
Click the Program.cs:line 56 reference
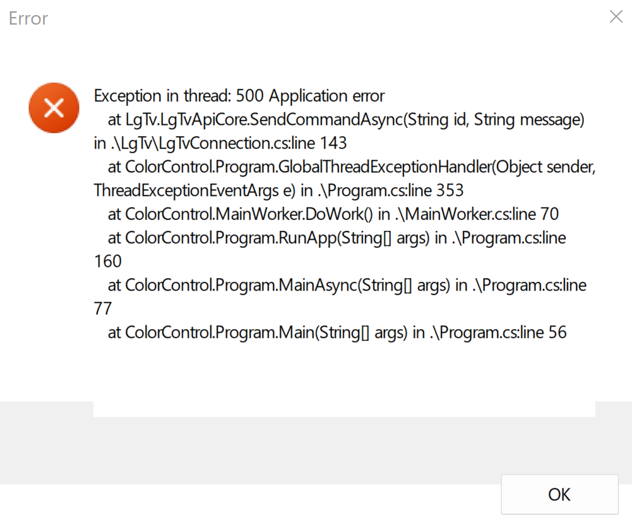(498, 333)
